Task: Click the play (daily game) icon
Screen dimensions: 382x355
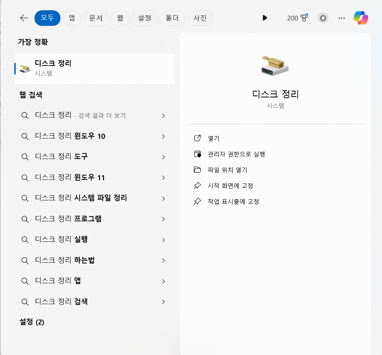Action: [265, 18]
